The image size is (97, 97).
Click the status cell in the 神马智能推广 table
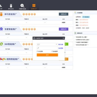tap(64, 23)
